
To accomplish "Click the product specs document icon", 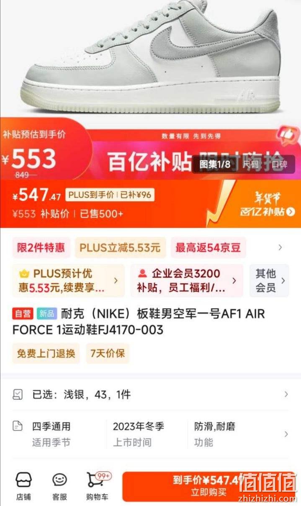I will click(18, 426).
